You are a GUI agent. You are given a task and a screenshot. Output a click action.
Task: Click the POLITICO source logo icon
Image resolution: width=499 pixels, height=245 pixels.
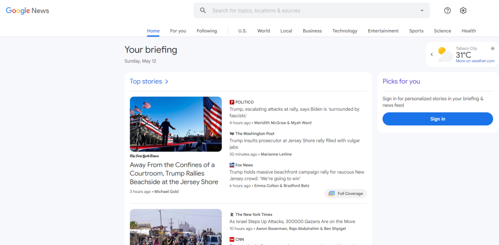(x=231, y=102)
